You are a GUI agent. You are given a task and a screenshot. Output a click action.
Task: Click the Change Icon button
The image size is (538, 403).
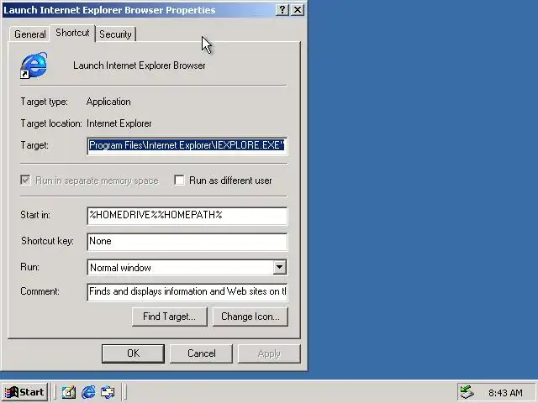[x=251, y=317]
